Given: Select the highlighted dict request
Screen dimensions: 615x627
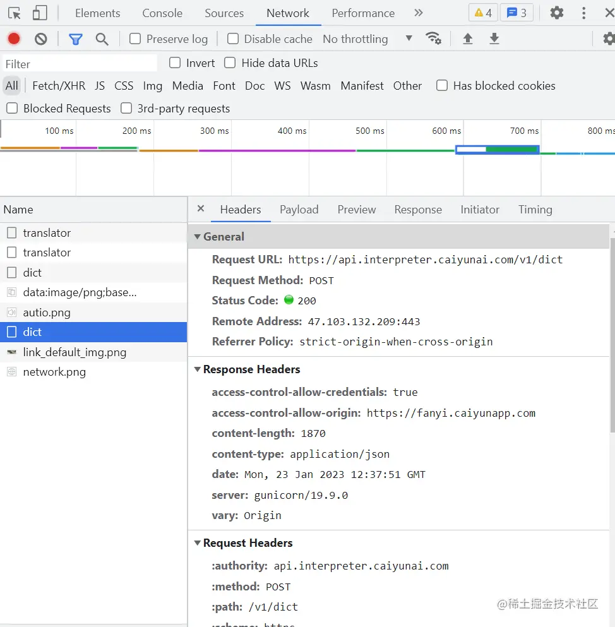Looking at the screenshot, I should coord(93,332).
